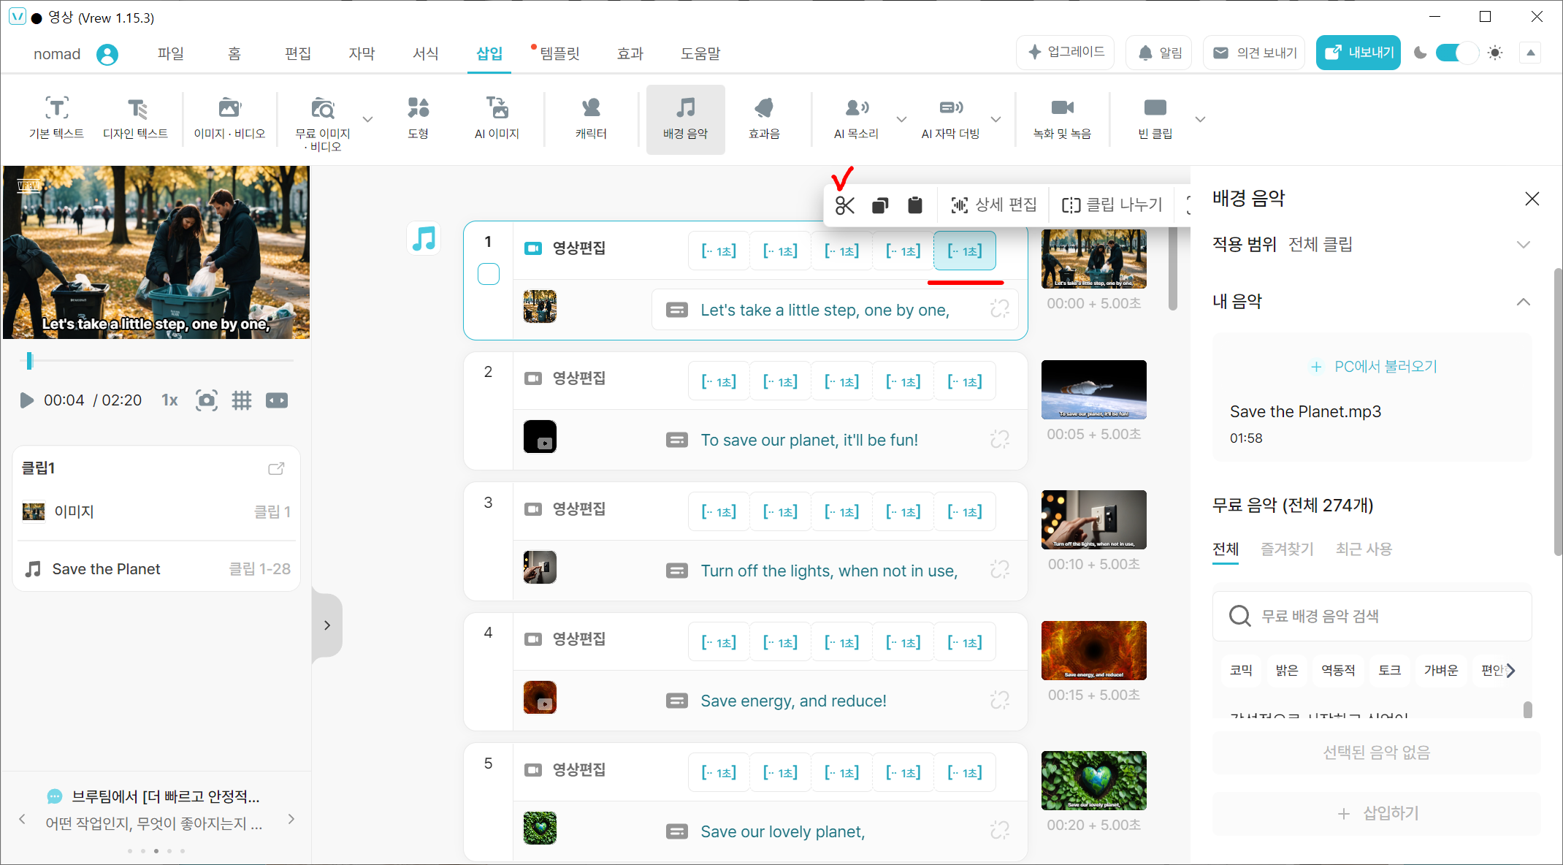This screenshot has width=1563, height=865.
Task: Toggle the grid overlay icon
Action: click(242, 400)
